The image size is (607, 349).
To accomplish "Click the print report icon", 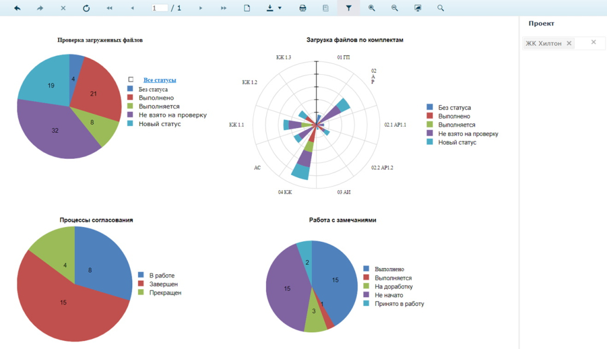I will point(303,8).
